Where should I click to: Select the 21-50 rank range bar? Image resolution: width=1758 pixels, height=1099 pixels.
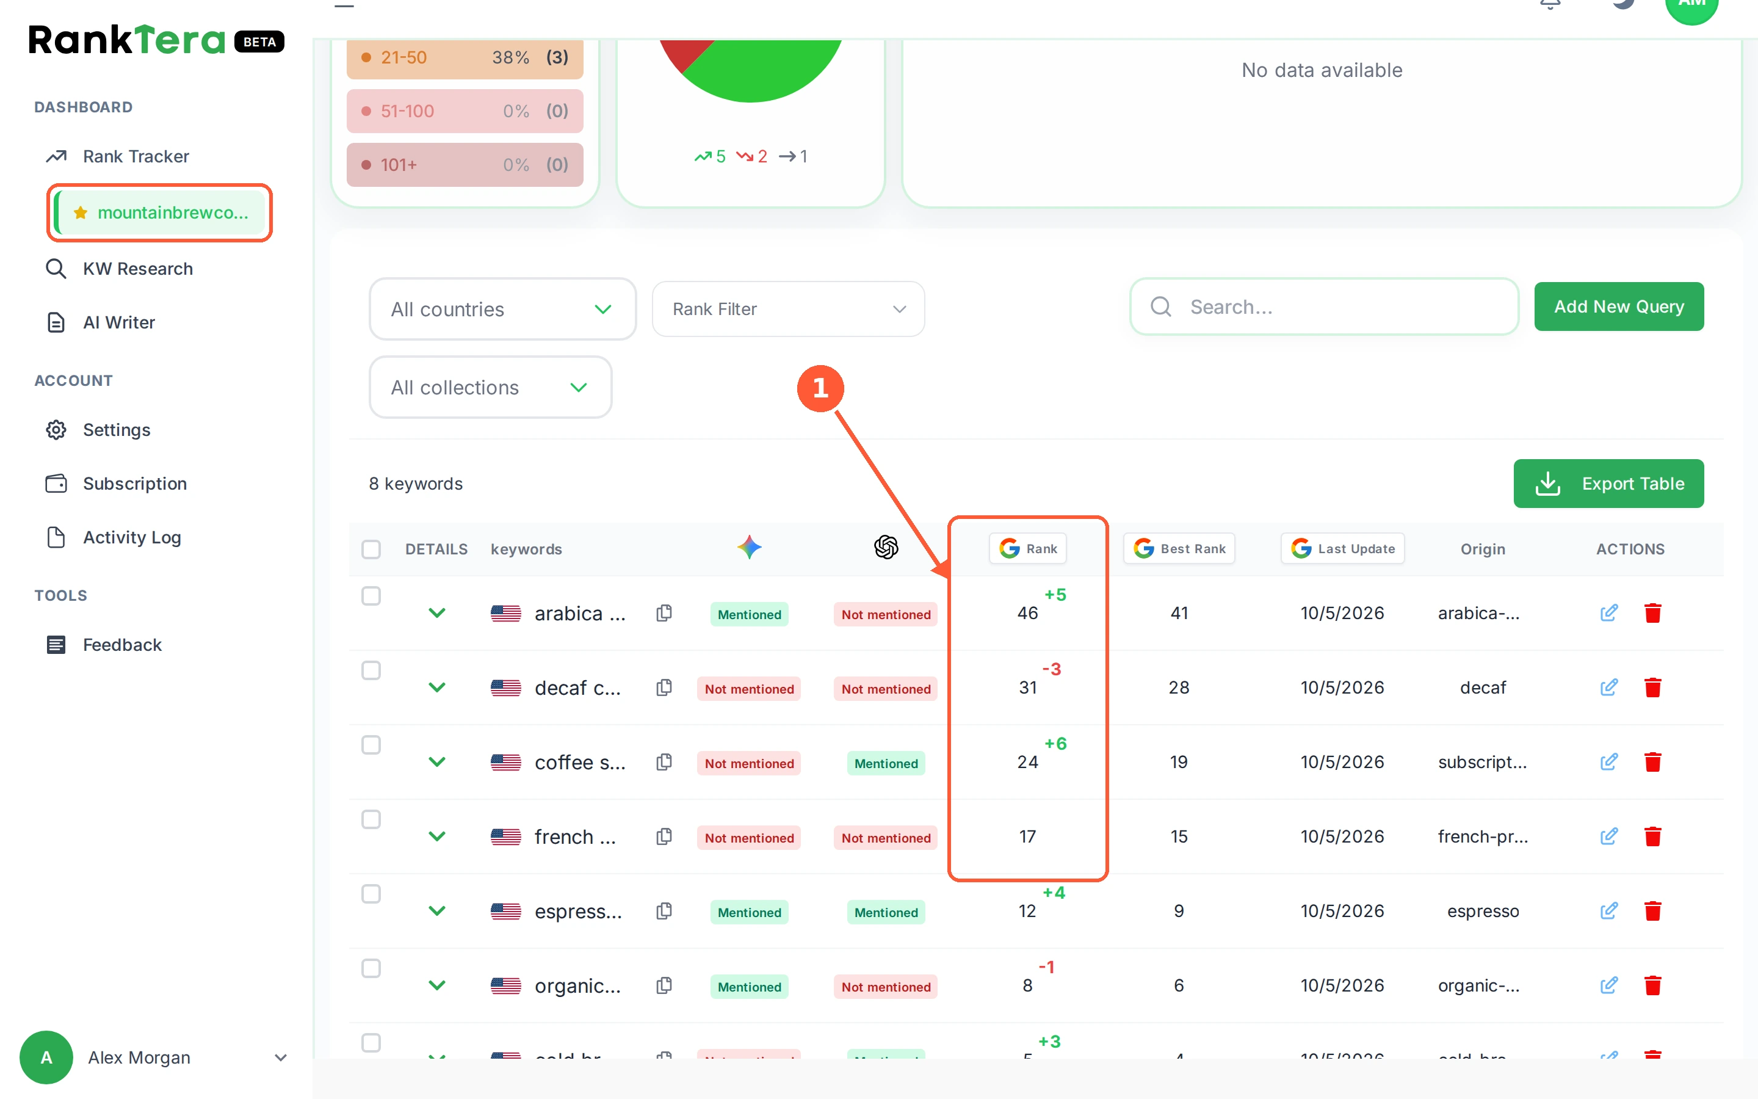[465, 57]
